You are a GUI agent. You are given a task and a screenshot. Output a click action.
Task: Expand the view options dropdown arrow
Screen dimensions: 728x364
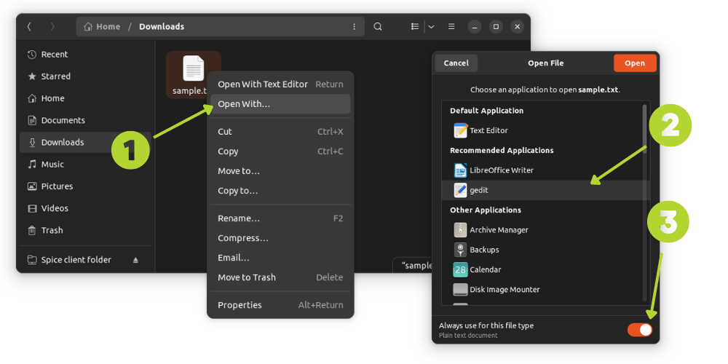tap(431, 26)
